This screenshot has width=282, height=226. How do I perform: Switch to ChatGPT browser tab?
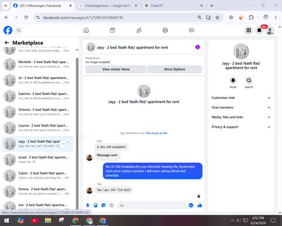pyautogui.click(x=157, y=6)
